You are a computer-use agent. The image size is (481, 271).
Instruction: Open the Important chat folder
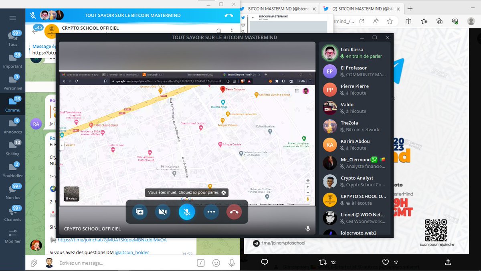click(13, 60)
